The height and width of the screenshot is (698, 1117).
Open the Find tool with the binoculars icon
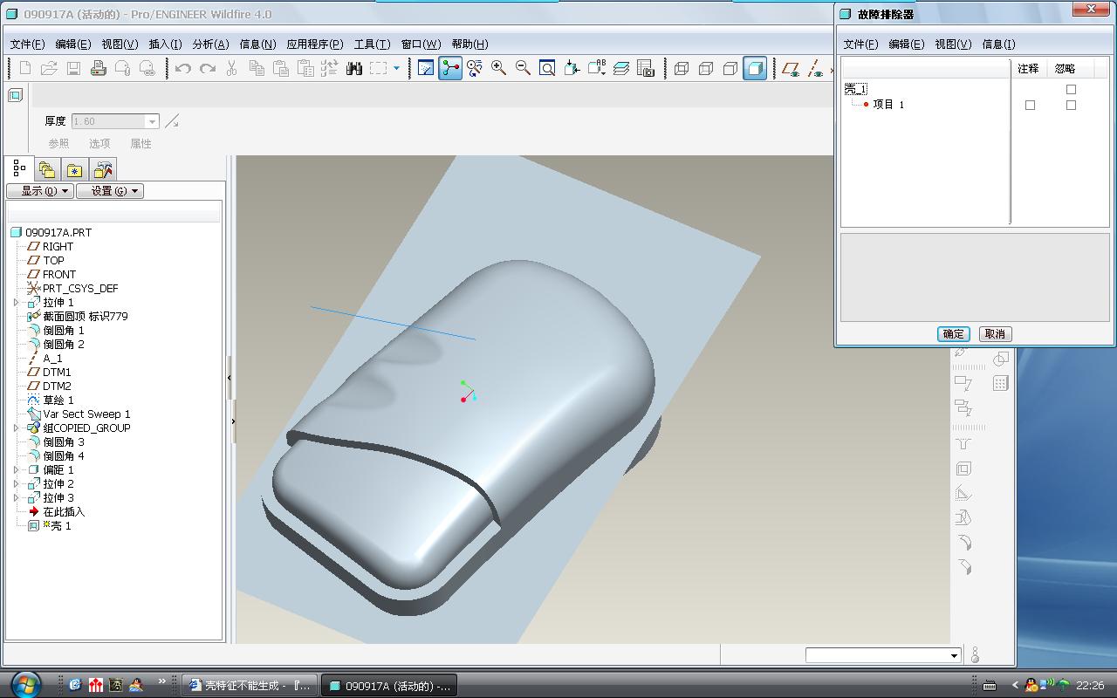[x=354, y=68]
